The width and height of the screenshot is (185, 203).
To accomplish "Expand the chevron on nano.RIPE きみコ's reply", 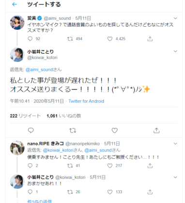I will 175,143.
